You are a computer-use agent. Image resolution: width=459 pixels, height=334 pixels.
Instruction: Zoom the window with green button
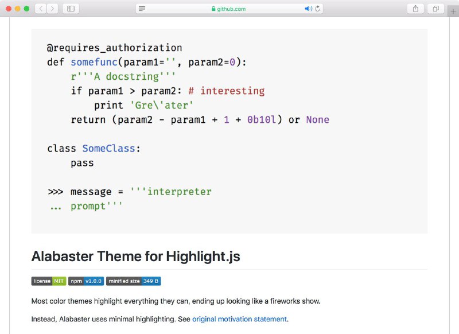point(26,9)
